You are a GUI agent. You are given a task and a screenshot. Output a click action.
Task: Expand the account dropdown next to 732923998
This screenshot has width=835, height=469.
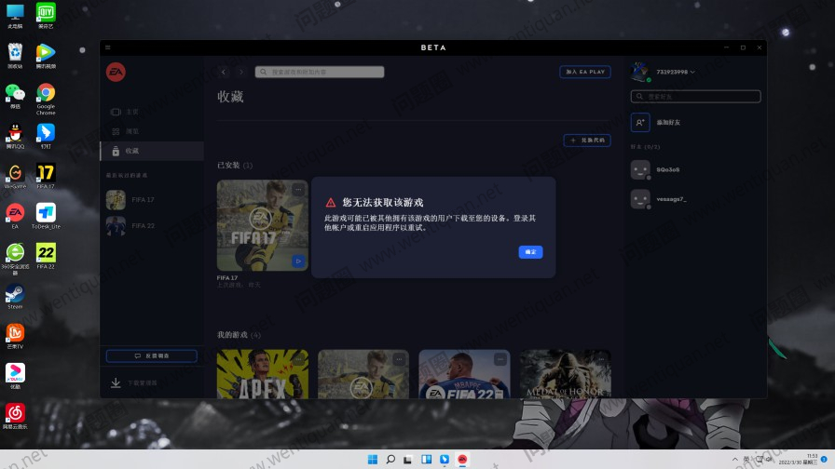tap(692, 72)
